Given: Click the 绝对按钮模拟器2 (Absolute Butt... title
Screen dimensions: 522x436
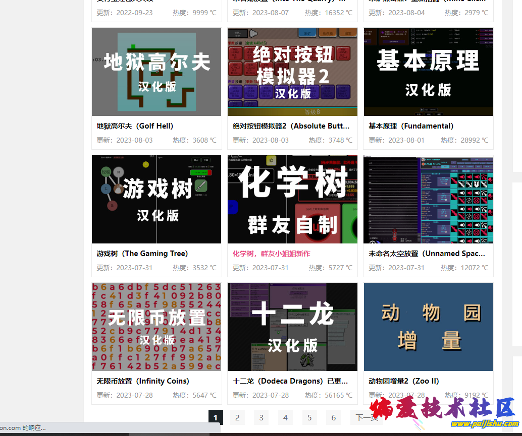Looking at the screenshot, I should [291, 126].
